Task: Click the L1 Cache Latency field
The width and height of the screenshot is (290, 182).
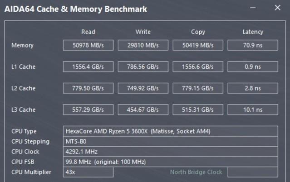Action: 253,67
